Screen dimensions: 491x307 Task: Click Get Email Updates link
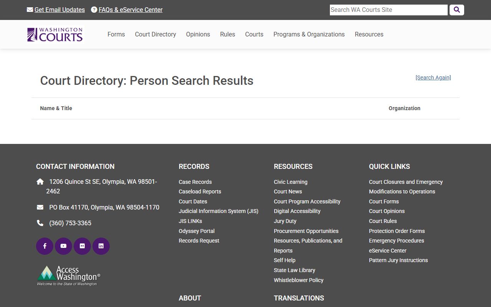(59, 10)
